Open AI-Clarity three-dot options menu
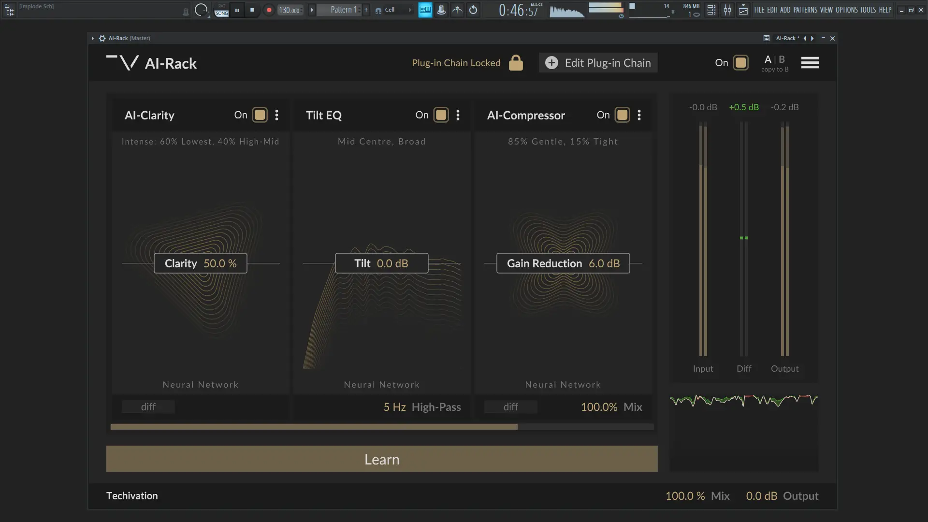The height and width of the screenshot is (522, 928). [x=276, y=115]
